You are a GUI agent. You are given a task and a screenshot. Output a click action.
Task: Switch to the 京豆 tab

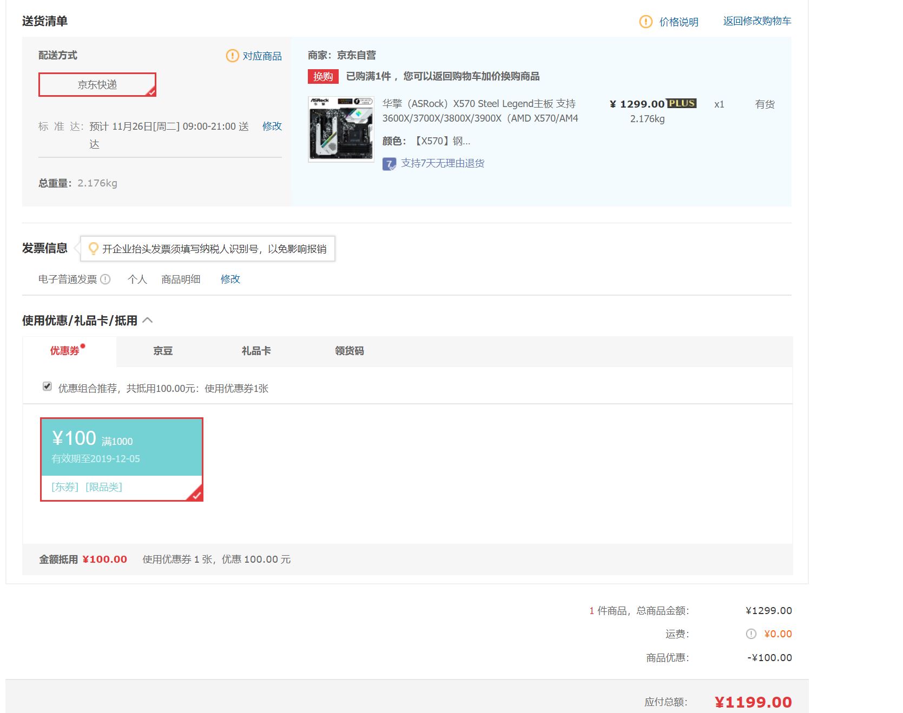tap(163, 351)
